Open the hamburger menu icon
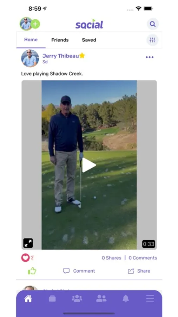This screenshot has height=317, width=178. point(150,298)
